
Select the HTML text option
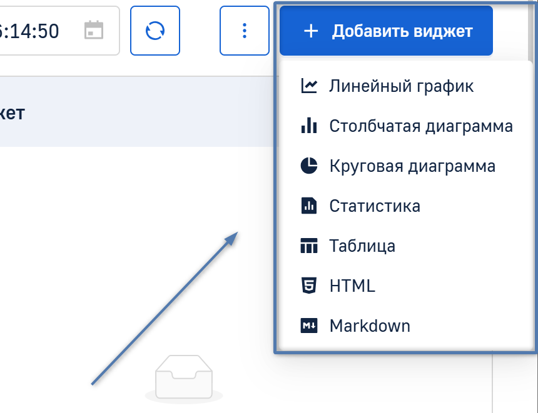point(352,286)
